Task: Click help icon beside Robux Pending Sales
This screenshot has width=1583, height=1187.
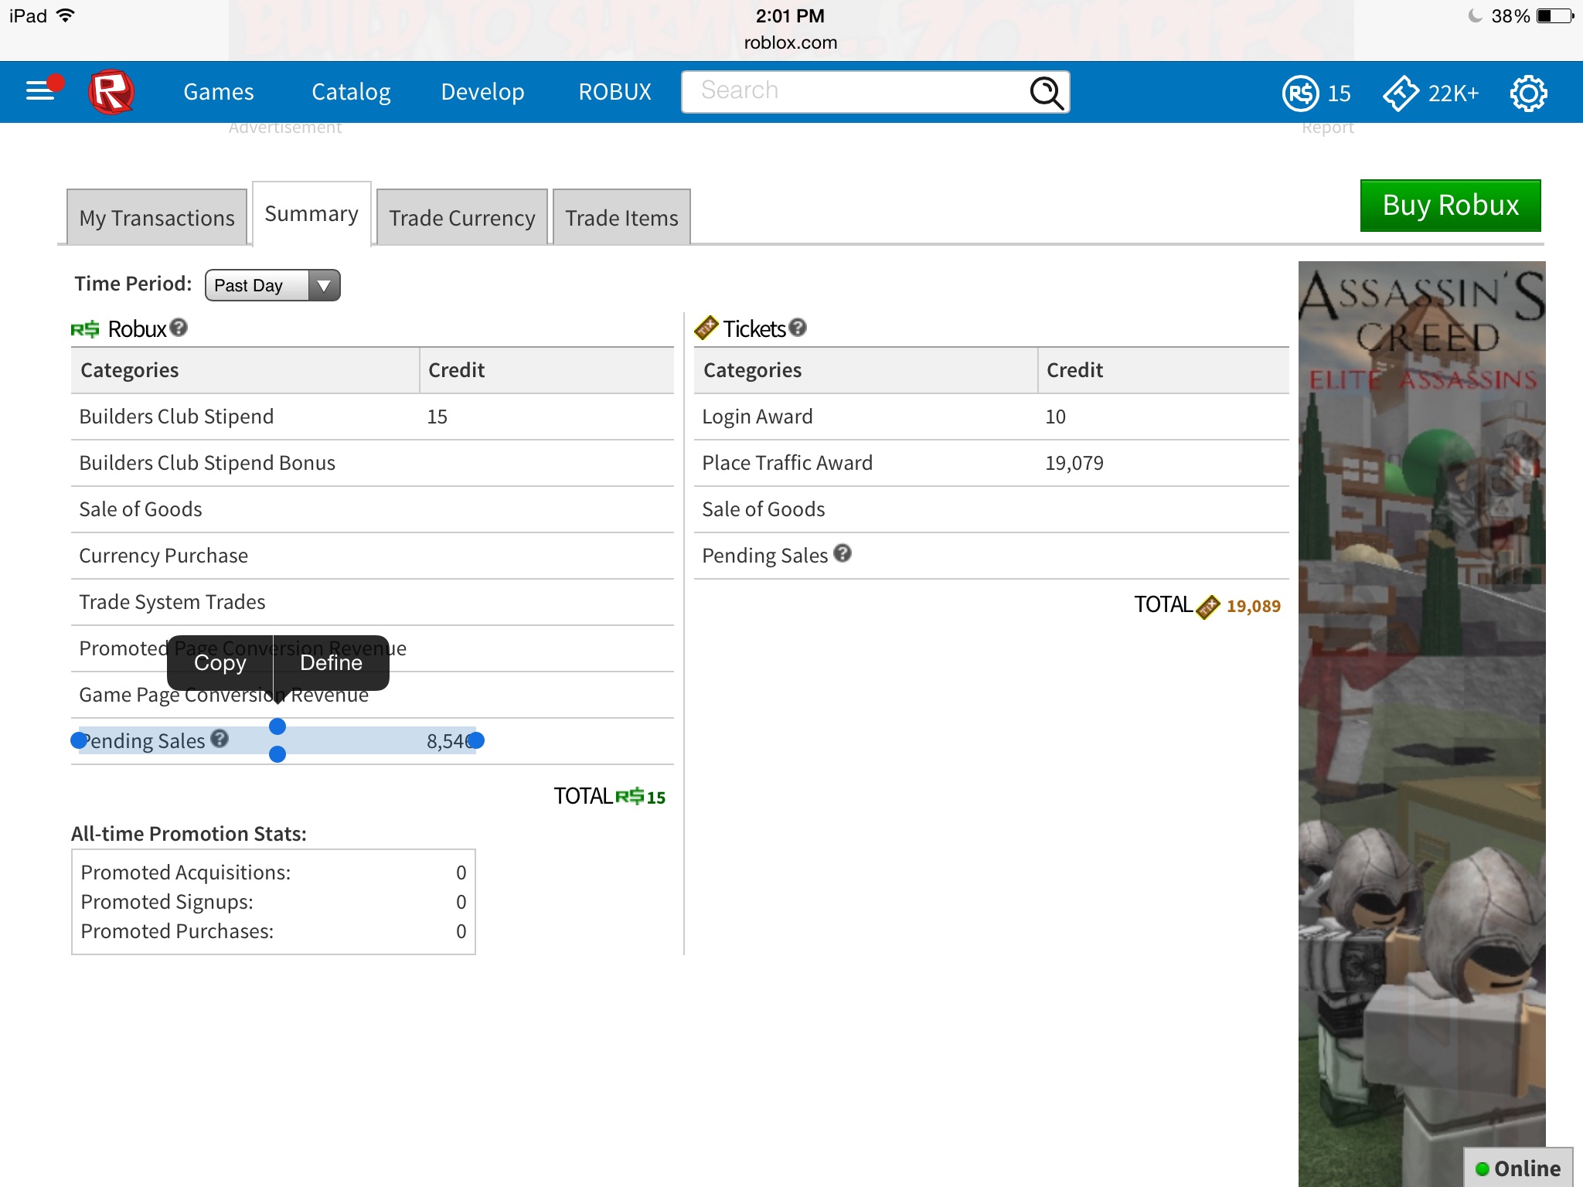Action: click(x=220, y=739)
